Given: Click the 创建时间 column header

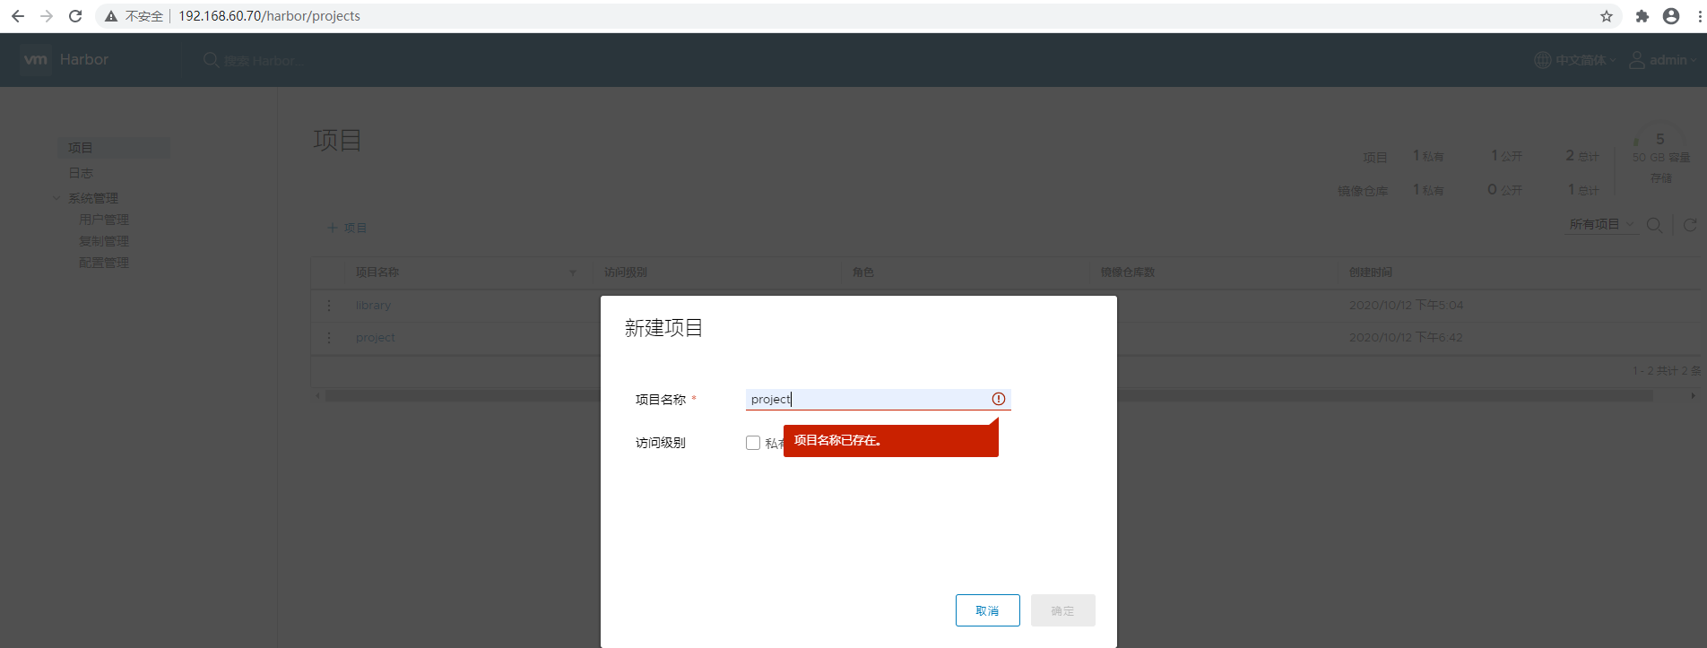Looking at the screenshot, I should click(1371, 272).
